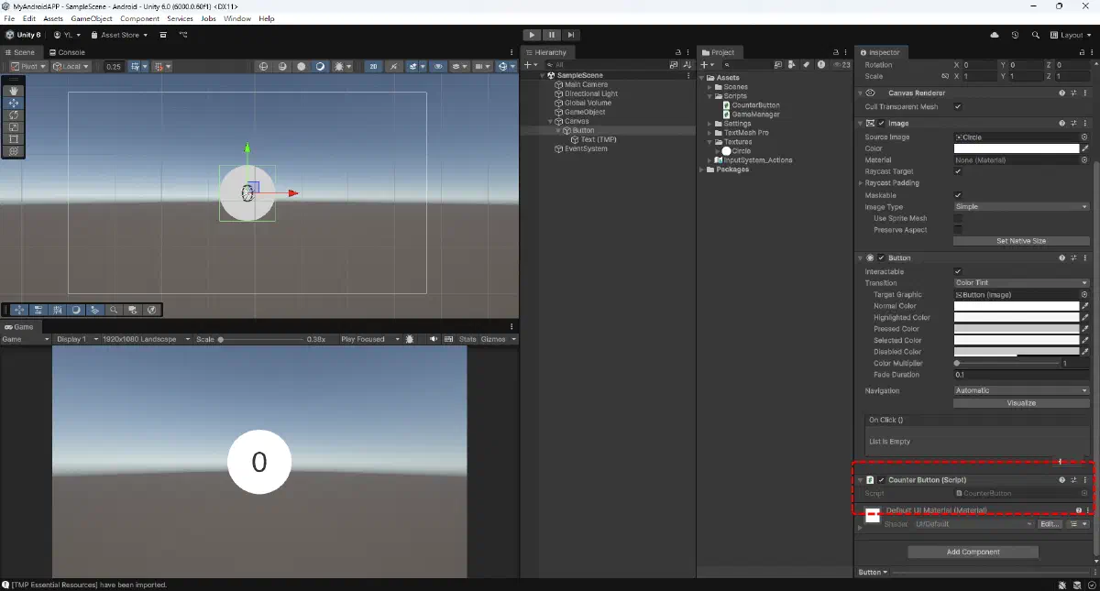Toggle the Interactable checkbox
This screenshot has height=591, width=1100.
(958, 271)
